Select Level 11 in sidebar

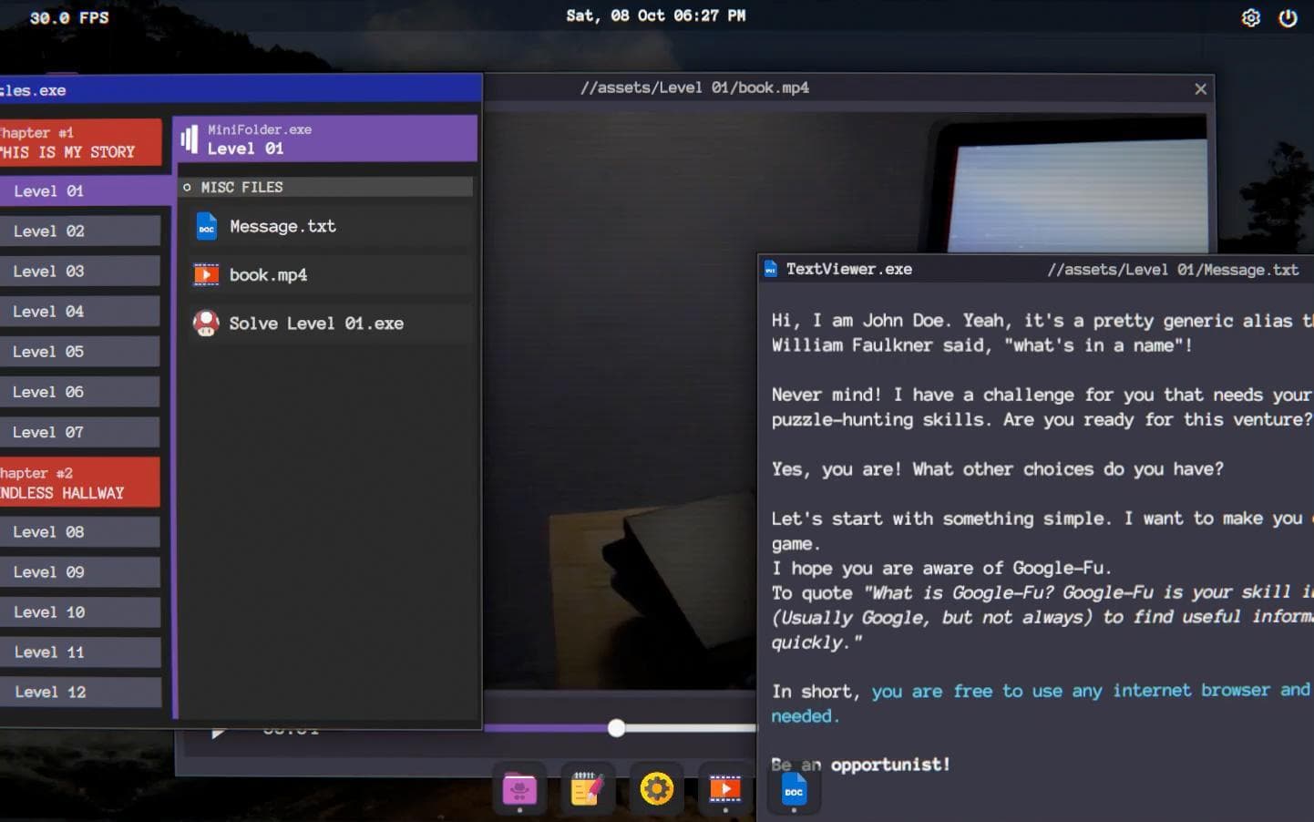[80, 652]
